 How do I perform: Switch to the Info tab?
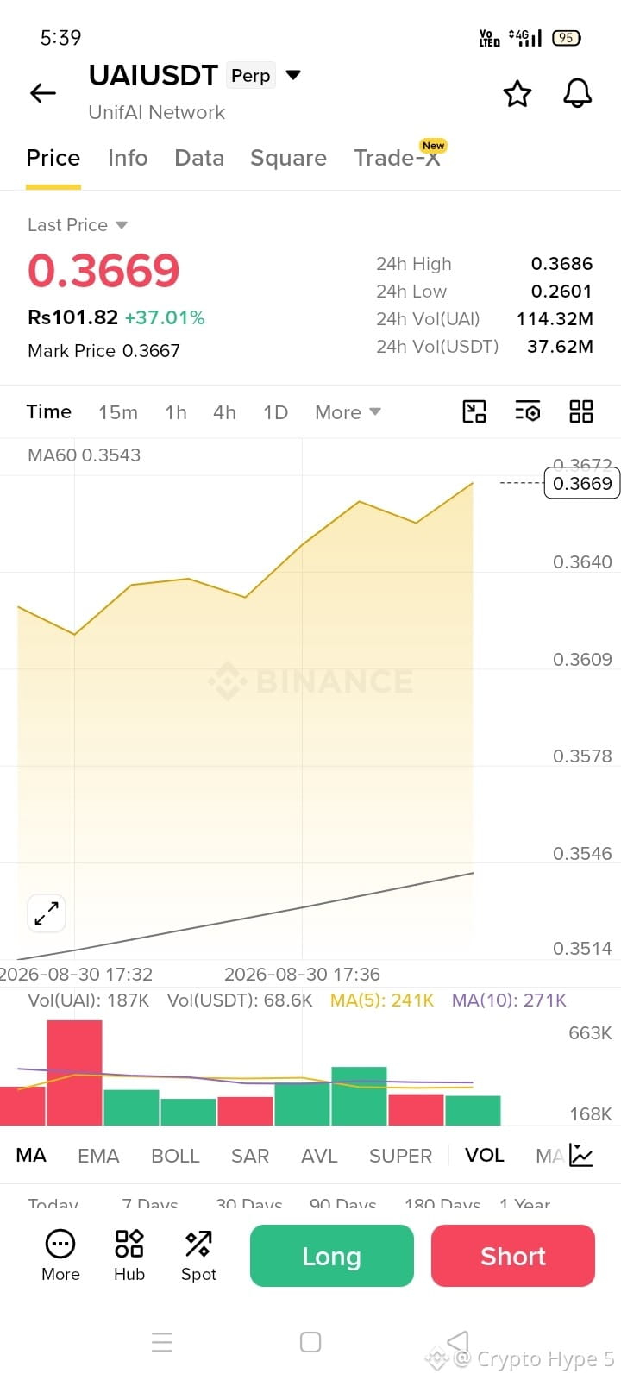pyautogui.click(x=128, y=158)
